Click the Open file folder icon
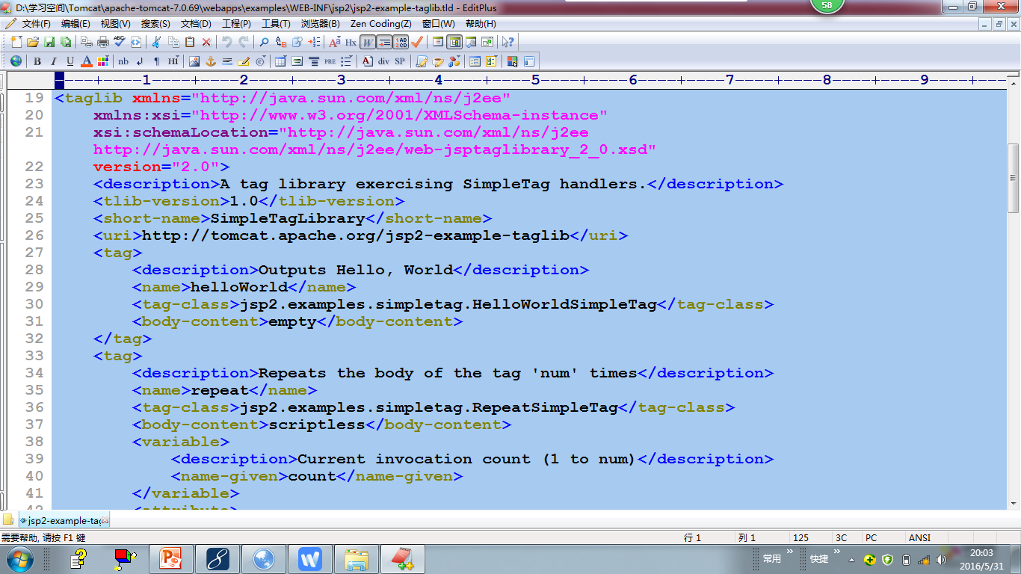 pyautogui.click(x=33, y=42)
